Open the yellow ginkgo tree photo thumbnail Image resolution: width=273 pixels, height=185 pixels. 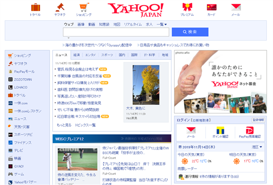(146, 85)
